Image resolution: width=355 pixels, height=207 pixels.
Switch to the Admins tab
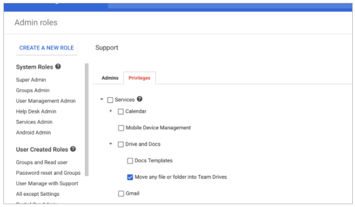(x=110, y=78)
